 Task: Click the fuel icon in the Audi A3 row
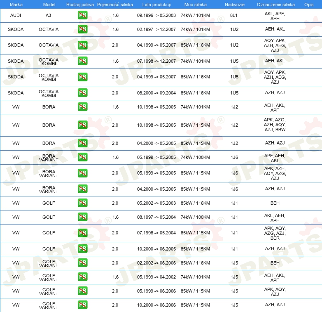tap(82, 15)
